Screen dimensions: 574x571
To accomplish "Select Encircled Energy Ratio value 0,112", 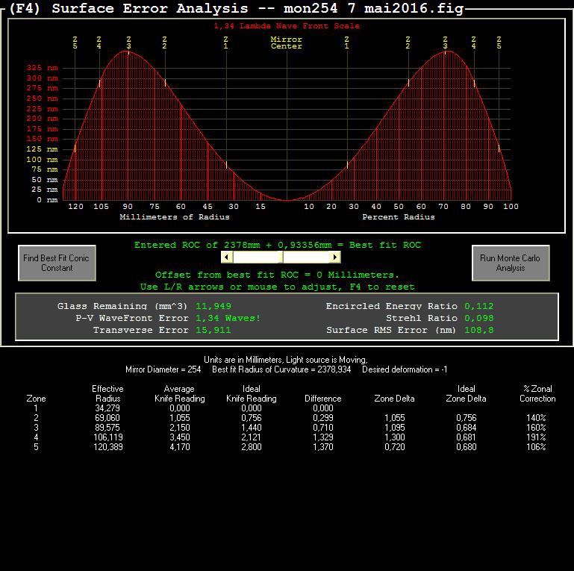I will 478,306.
